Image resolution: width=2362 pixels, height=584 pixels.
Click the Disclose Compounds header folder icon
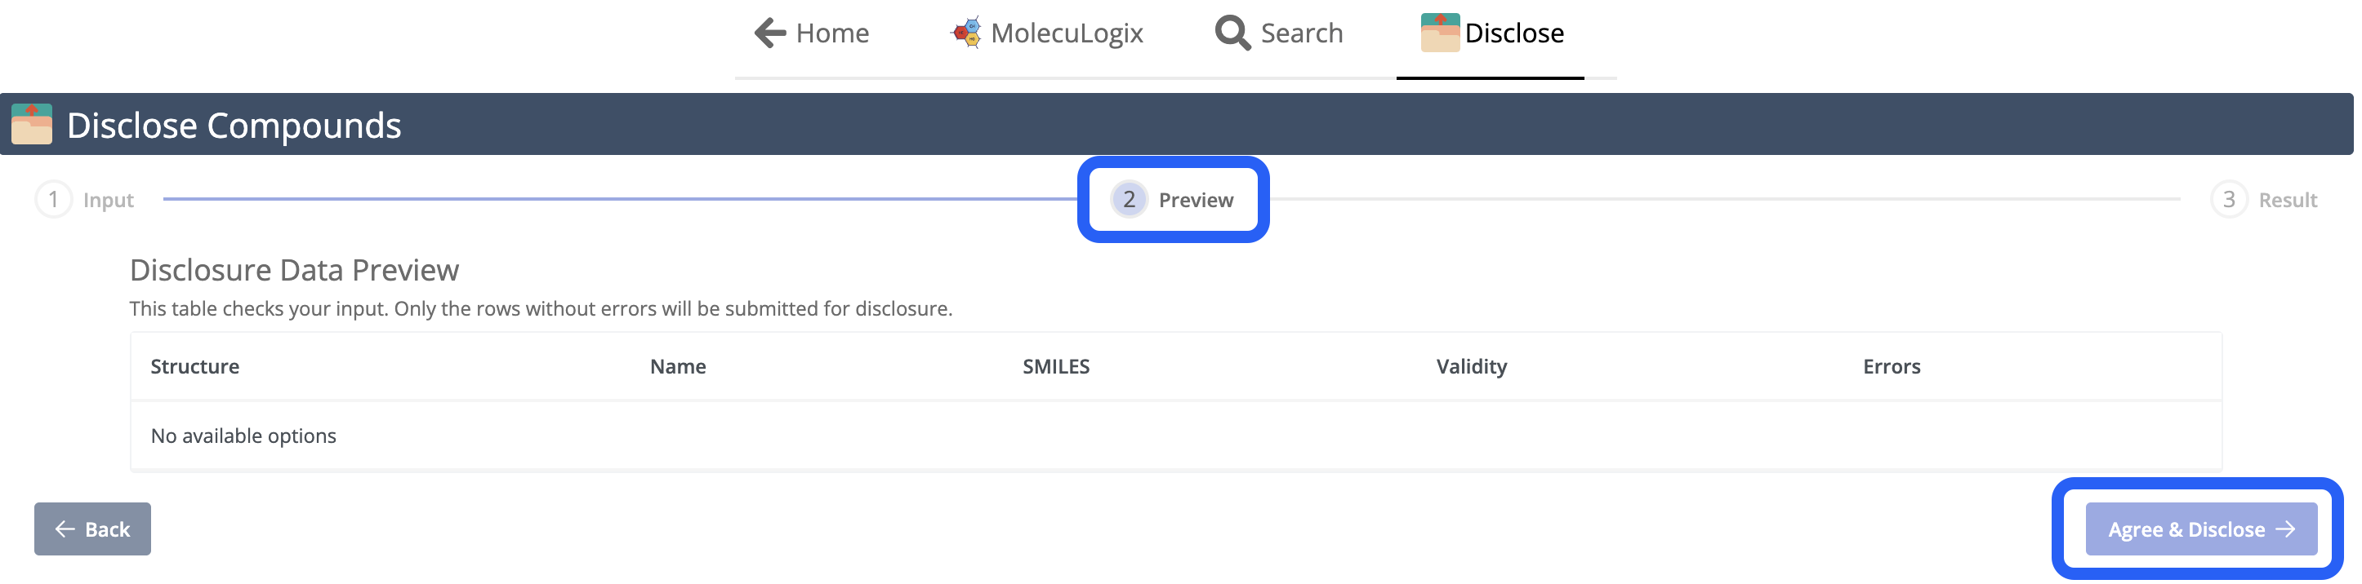pyautogui.click(x=32, y=125)
